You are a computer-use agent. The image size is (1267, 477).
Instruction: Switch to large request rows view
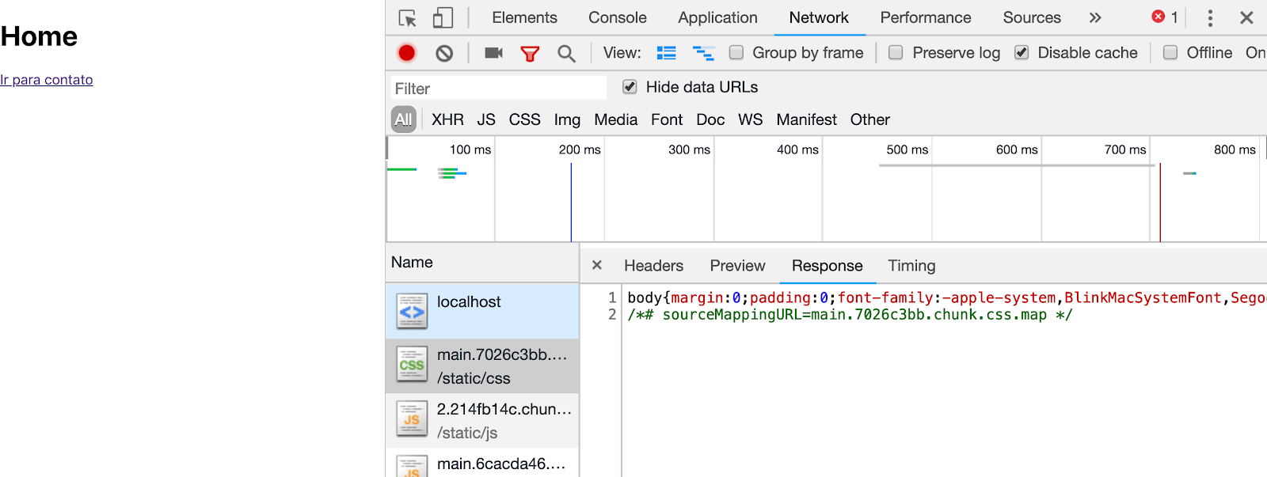[x=667, y=53]
